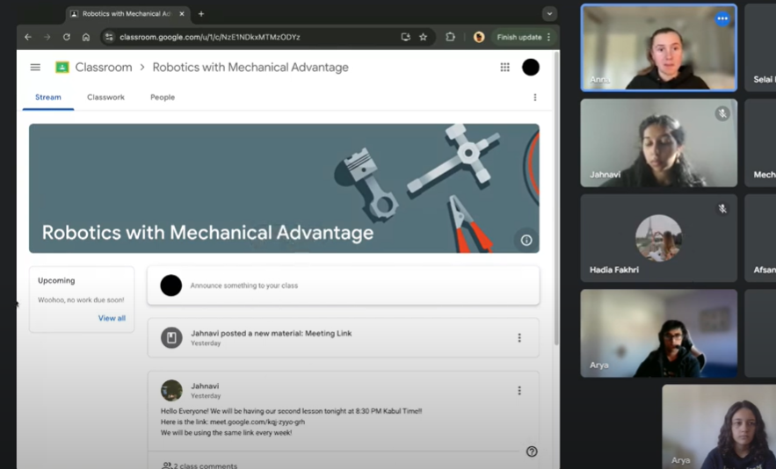This screenshot has width=776, height=469.
Task: Switch to the Classwork tab
Action: pyautogui.click(x=106, y=97)
